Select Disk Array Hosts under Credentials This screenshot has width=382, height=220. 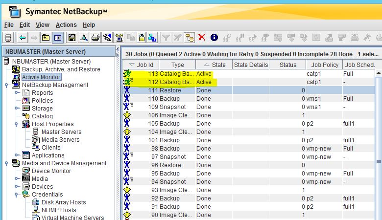coord(64,202)
